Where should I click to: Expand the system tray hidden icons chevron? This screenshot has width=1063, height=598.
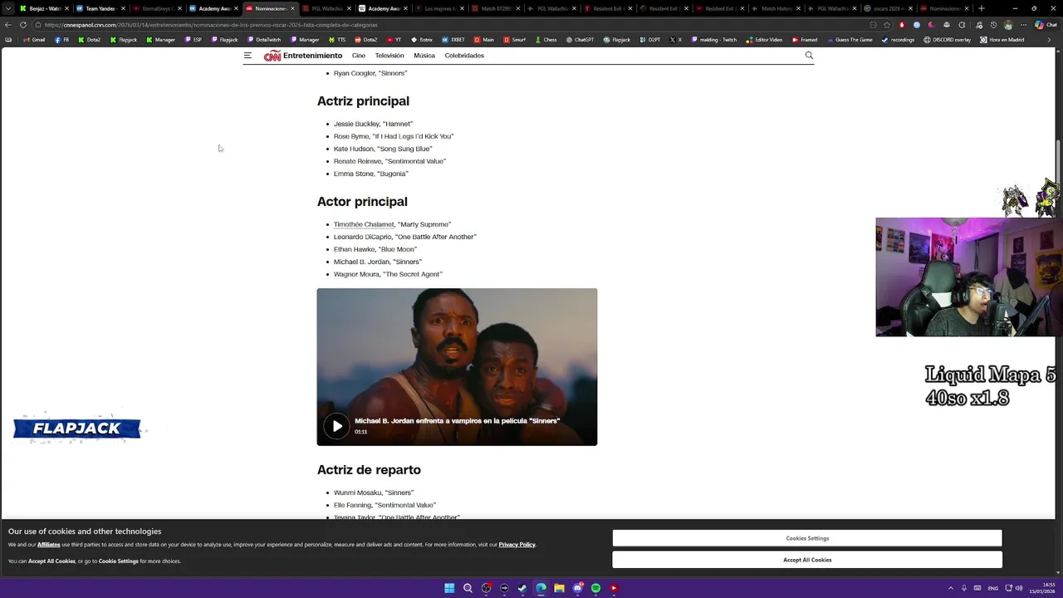(x=951, y=588)
